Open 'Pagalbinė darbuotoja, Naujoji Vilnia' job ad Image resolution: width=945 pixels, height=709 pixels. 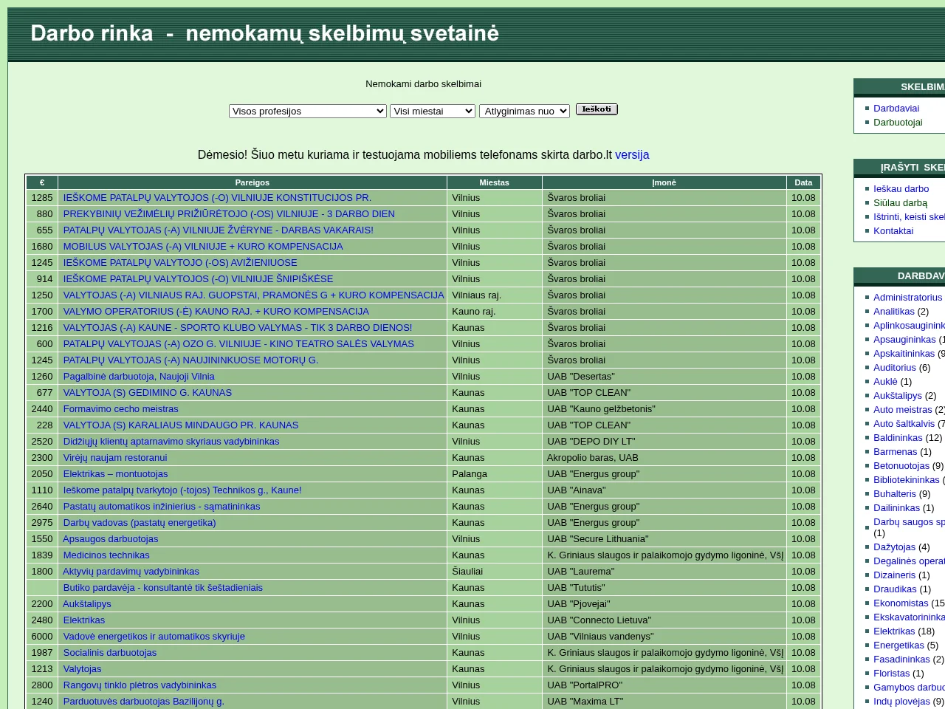(139, 377)
